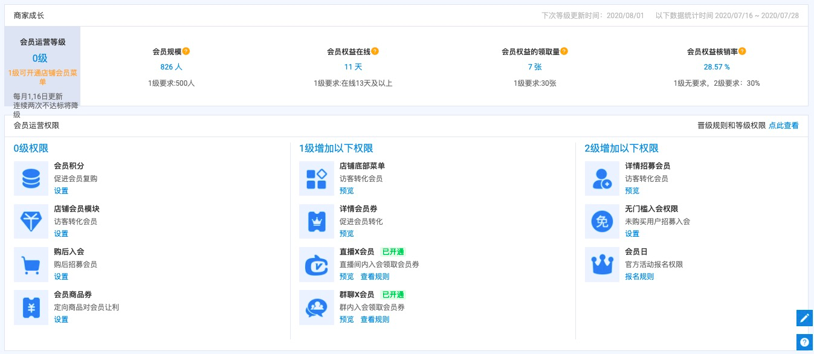
Task: Open 设置 link under 店铺会员模块
Action: click(x=61, y=234)
